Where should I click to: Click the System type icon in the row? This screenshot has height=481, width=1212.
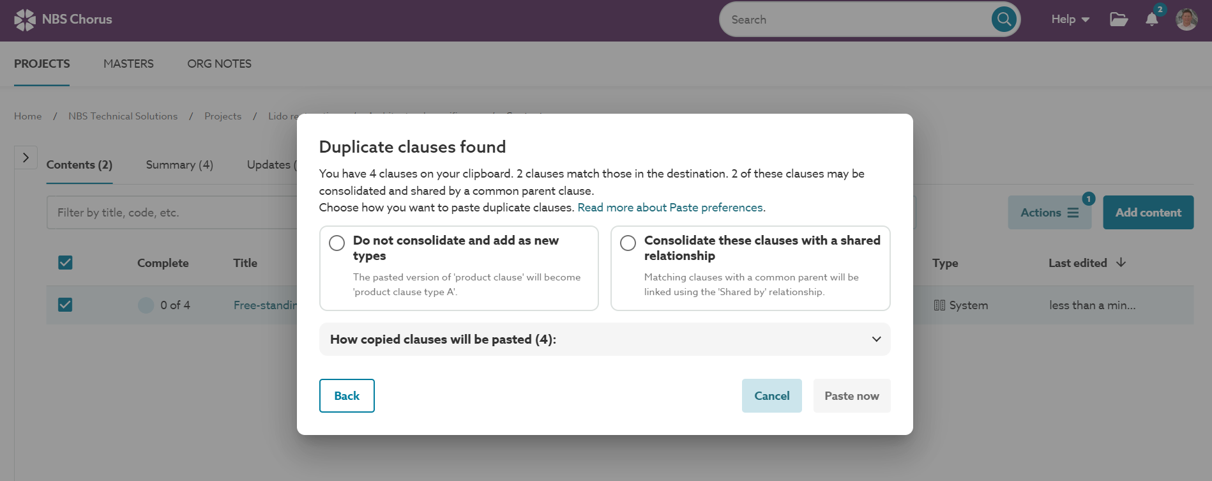pos(940,305)
